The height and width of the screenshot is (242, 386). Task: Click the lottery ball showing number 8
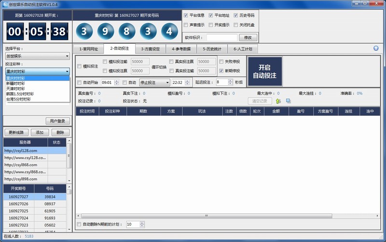pyautogui.click(x=127, y=32)
